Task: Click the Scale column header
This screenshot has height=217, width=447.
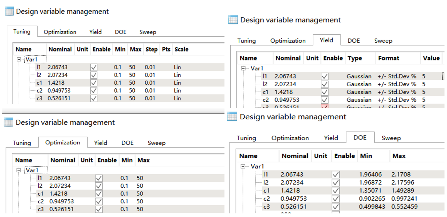Action: click(181, 49)
